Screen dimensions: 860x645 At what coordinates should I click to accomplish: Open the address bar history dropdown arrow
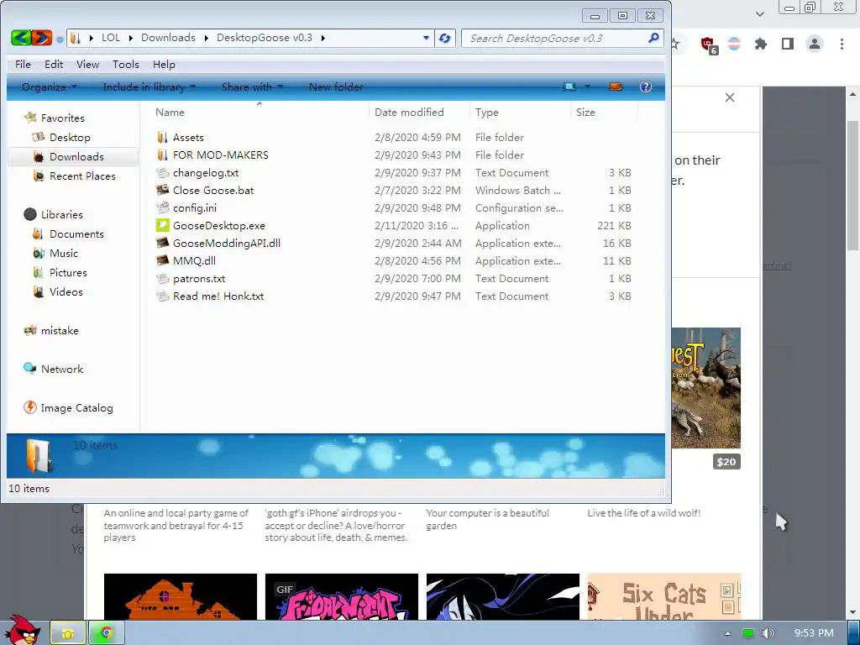click(x=426, y=38)
